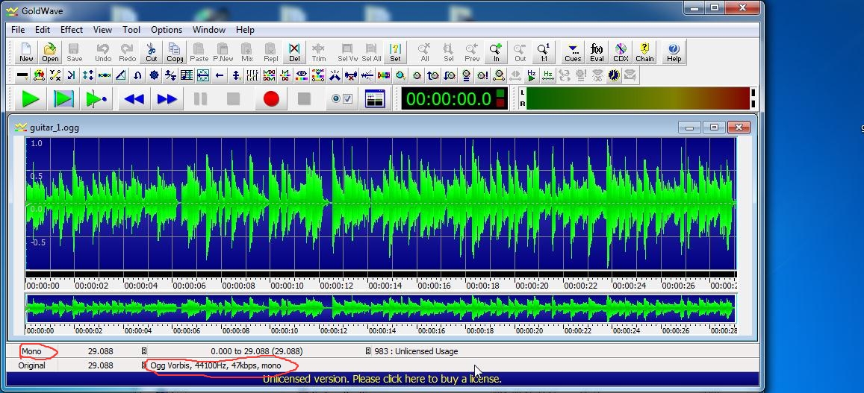Image resolution: width=864 pixels, height=393 pixels.
Task: Click the Mono channel status entry
Action: tap(31, 351)
